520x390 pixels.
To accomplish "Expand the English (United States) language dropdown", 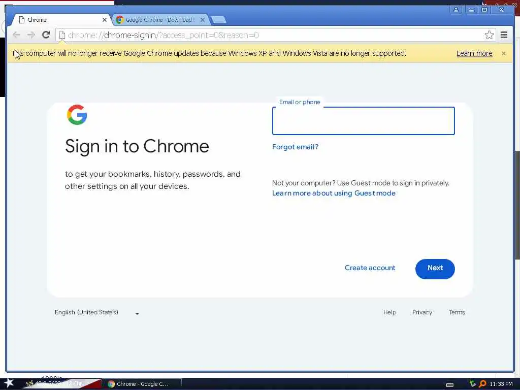I will tap(97, 312).
